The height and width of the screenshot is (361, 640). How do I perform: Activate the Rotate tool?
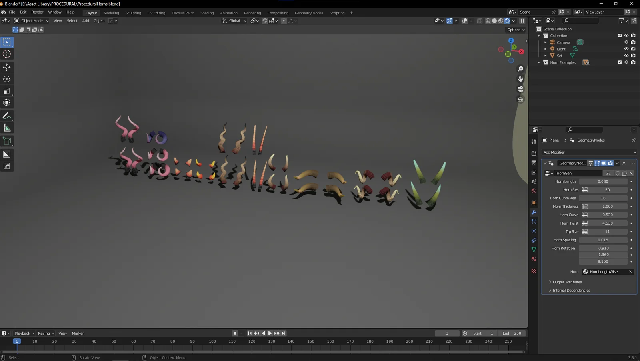point(7,79)
